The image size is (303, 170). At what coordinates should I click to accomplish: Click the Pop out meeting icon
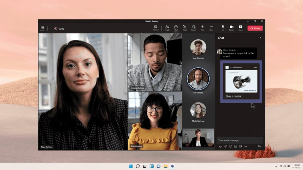click(155, 27)
